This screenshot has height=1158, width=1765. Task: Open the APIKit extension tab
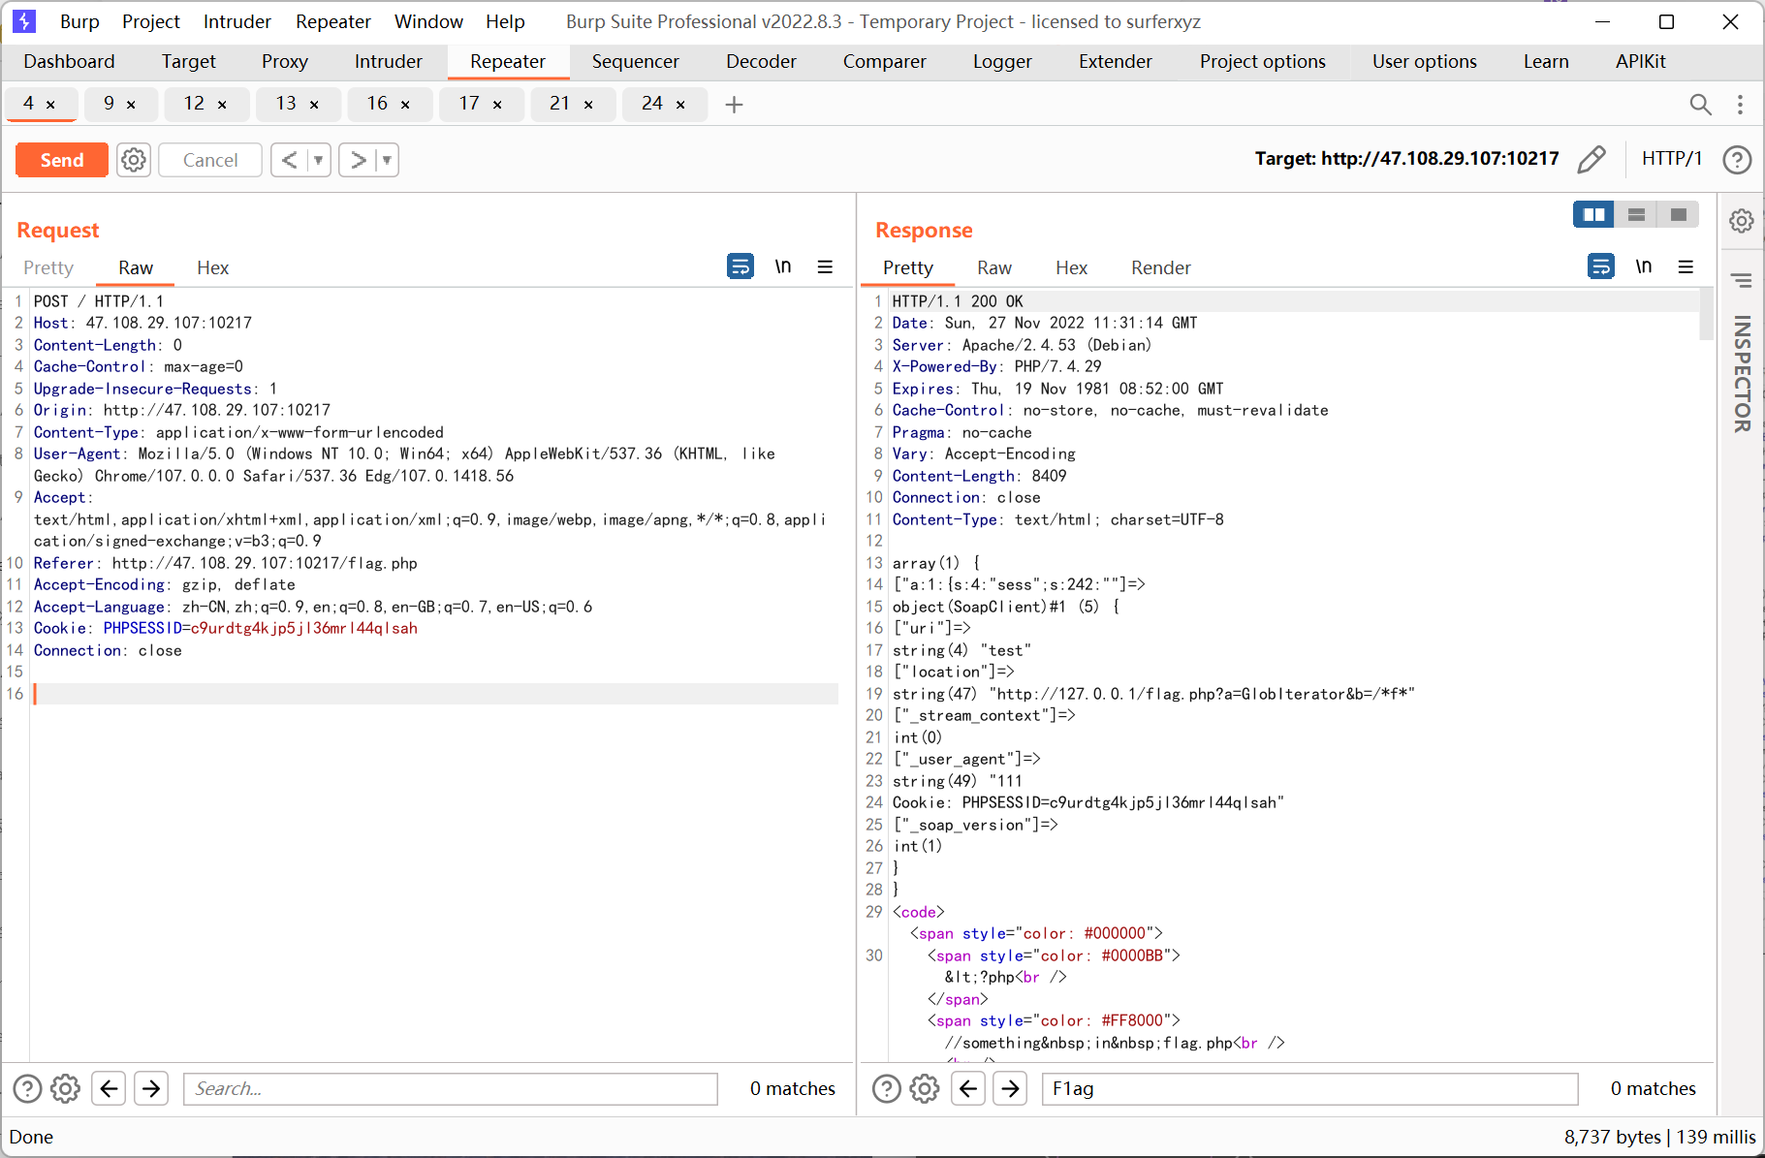click(1640, 61)
